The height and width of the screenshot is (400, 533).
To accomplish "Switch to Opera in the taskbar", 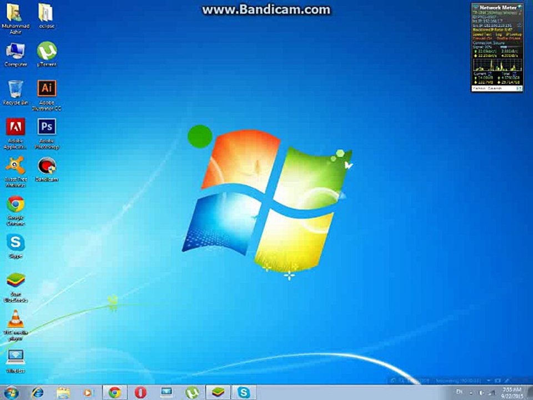I will (140, 393).
